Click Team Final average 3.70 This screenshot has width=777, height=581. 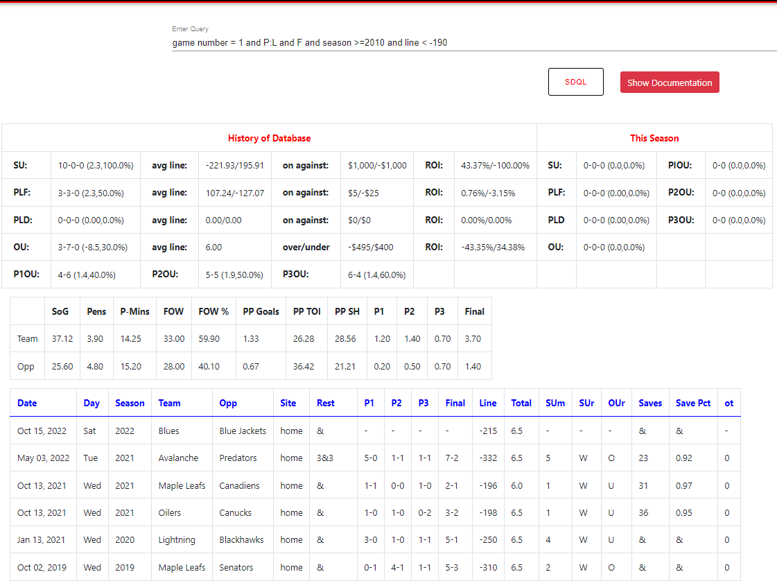473,338
